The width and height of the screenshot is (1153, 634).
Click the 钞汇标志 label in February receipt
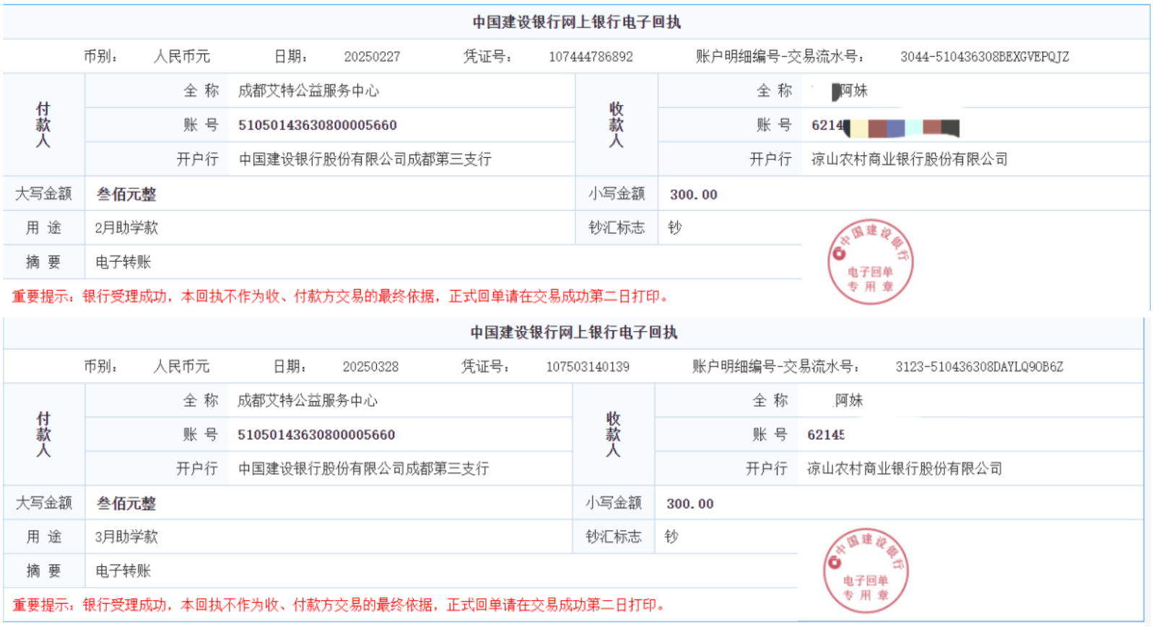tap(617, 228)
